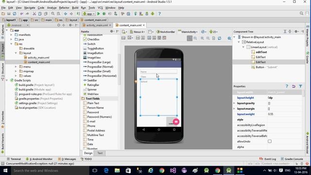The width and height of the screenshot is (311, 175).
Task: Click the Cut scissors icon
Action: pyautogui.click(x=34, y=14)
